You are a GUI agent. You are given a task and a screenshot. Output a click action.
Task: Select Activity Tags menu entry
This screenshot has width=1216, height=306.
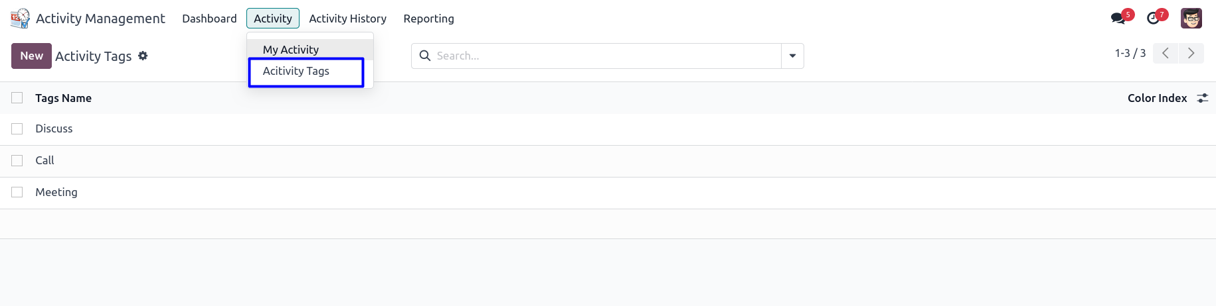[296, 72]
